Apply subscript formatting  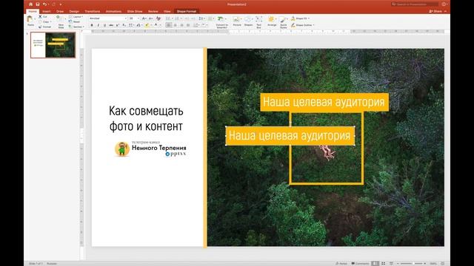pyautogui.click(x=124, y=25)
